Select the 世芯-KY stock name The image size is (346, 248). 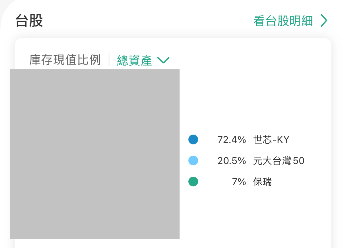(271, 140)
